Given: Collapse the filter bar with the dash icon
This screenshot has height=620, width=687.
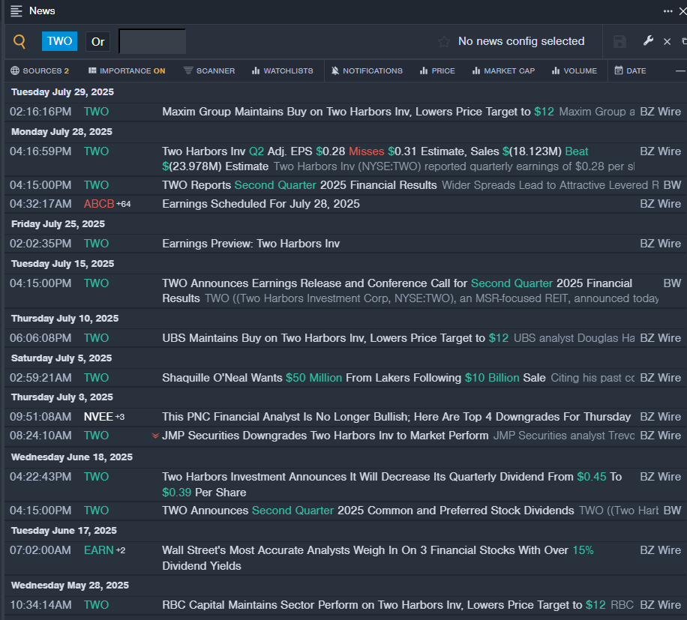Looking at the screenshot, I should coord(680,71).
